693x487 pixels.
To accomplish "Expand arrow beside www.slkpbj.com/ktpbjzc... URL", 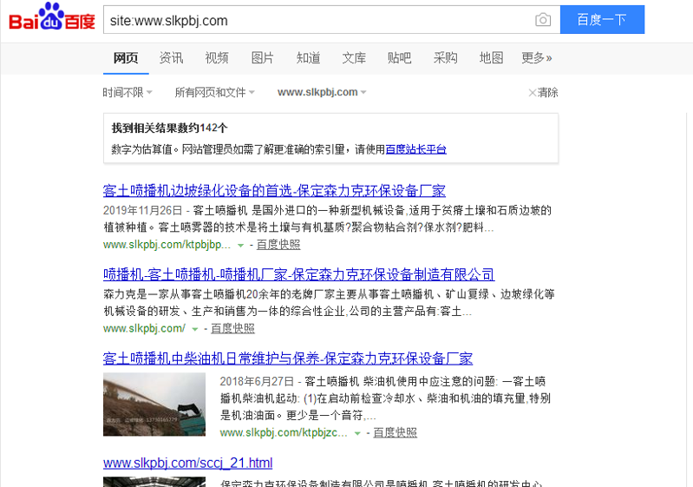I will pos(357,433).
